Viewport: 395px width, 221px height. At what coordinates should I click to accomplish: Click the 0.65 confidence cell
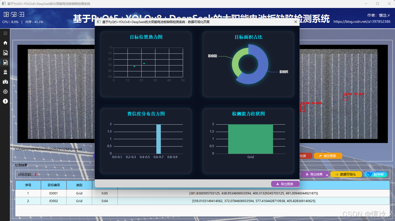pos(105,193)
